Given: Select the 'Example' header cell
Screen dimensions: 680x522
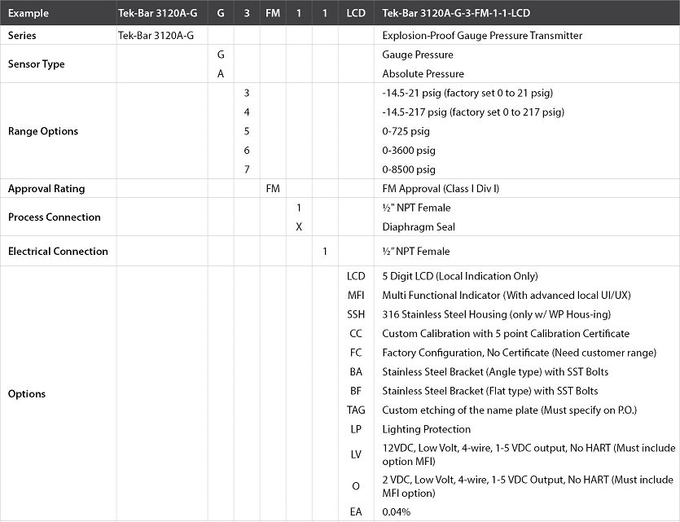Looking at the screenshot, I should 29,13.
